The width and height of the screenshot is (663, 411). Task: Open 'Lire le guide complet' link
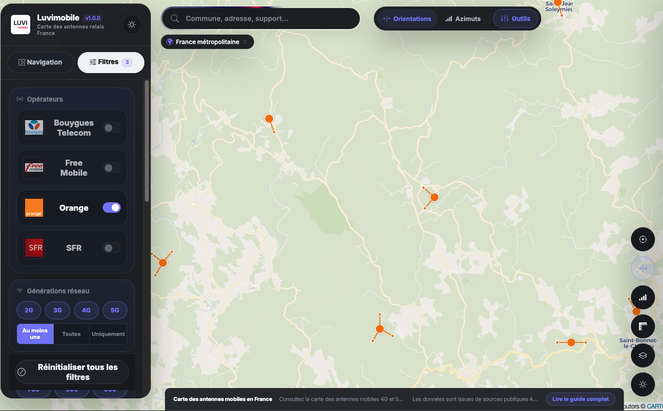point(580,399)
